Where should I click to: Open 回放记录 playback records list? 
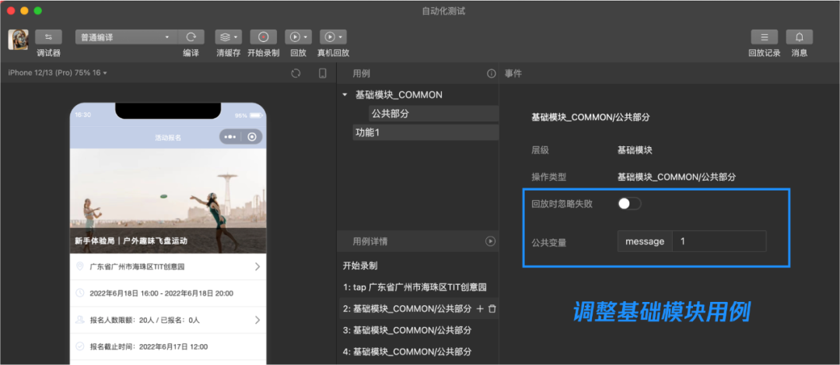765,37
